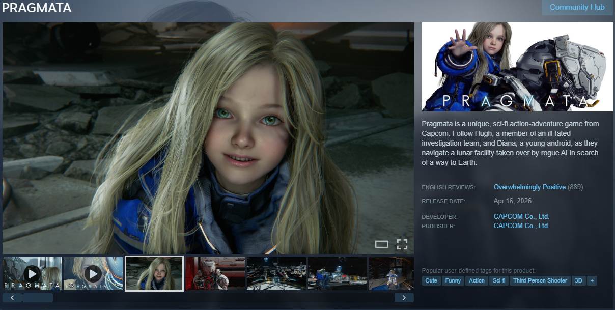Select the red robot screenshot thumbnail
The width and height of the screenshot is (615, 310).
pyautogui.click(x=215, y=273)
